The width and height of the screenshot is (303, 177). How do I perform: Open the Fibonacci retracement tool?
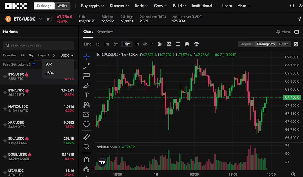click(86, 76)
